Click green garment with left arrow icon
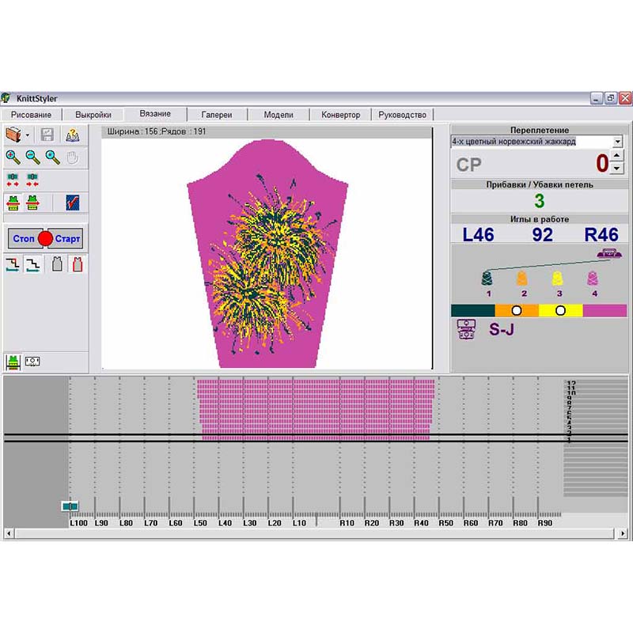633x633 pixels. tap(13, 203)
